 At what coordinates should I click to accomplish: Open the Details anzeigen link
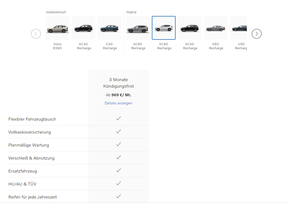119,103
